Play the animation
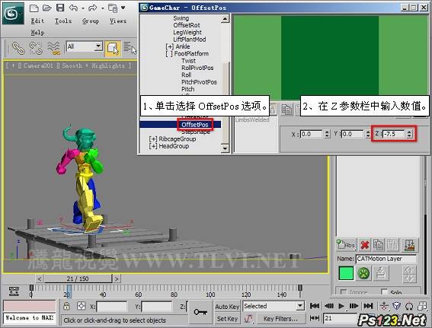 point(341,306)
